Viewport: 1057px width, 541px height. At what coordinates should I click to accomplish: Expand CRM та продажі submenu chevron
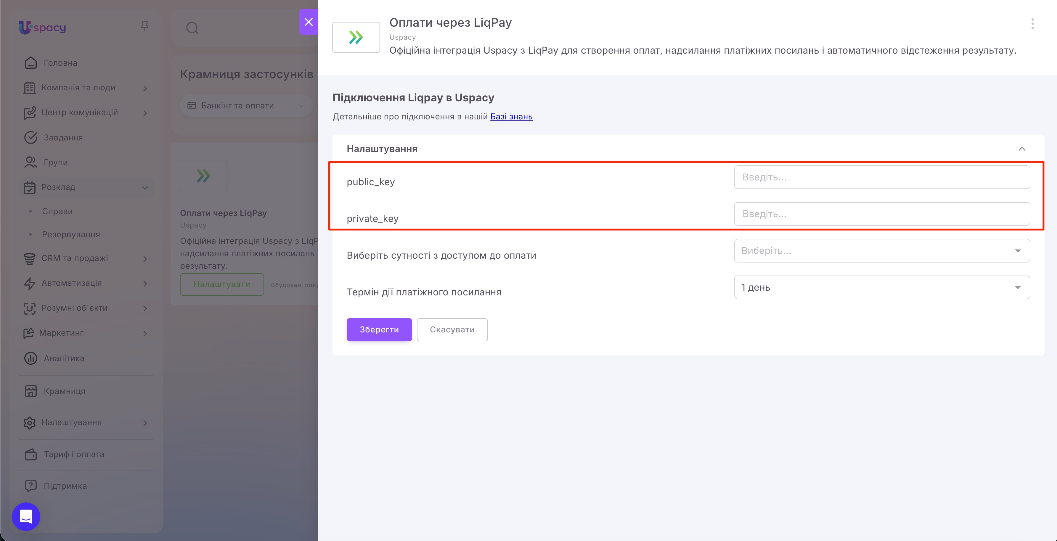pyautogui.click(x=145, y=259)
